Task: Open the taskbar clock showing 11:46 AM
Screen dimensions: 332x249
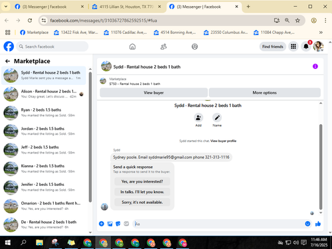Action: pyautogui.click(x=319, y=242)
